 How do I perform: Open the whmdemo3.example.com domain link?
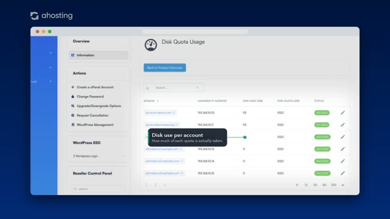pos(163,173)
